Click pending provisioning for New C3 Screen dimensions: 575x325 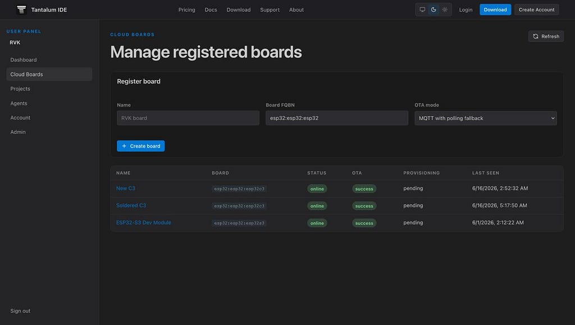tap(413, 189)
